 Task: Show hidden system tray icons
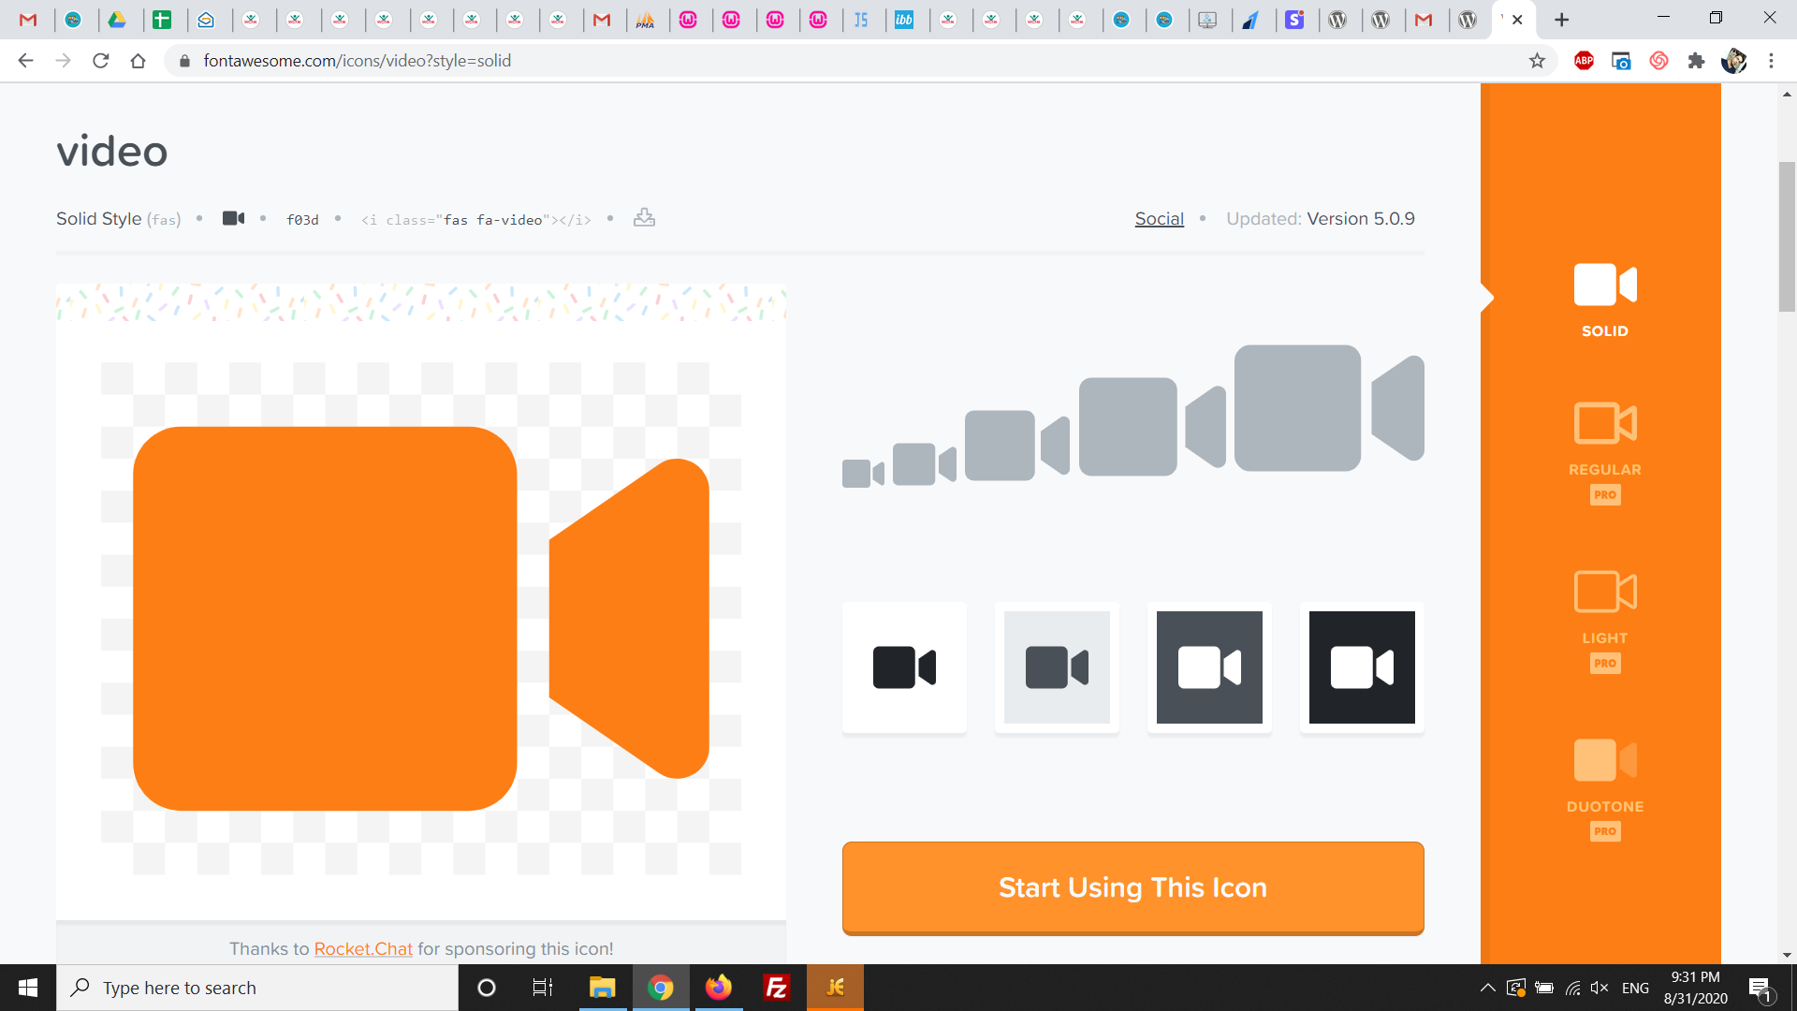[x=1487, y=988]
